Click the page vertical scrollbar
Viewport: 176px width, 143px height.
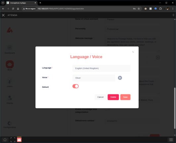pyautogui.click(x=175, y=108)
